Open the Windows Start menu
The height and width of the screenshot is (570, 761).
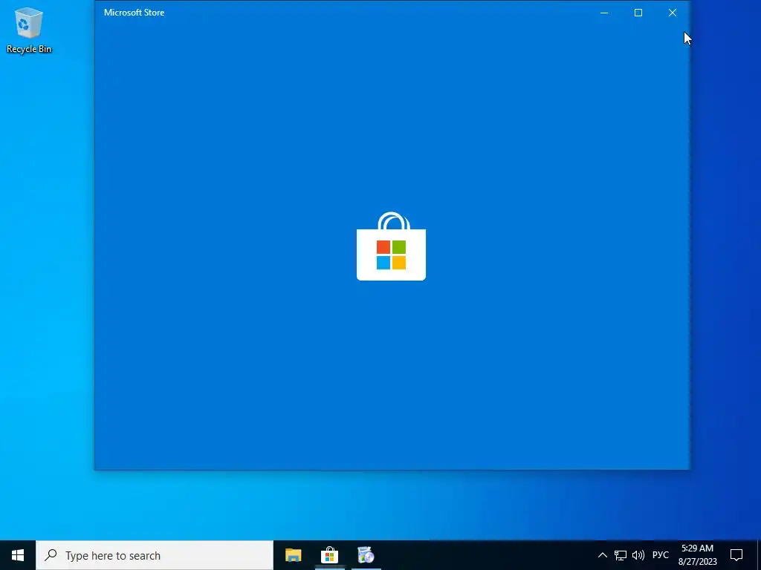tap(18, 555)
